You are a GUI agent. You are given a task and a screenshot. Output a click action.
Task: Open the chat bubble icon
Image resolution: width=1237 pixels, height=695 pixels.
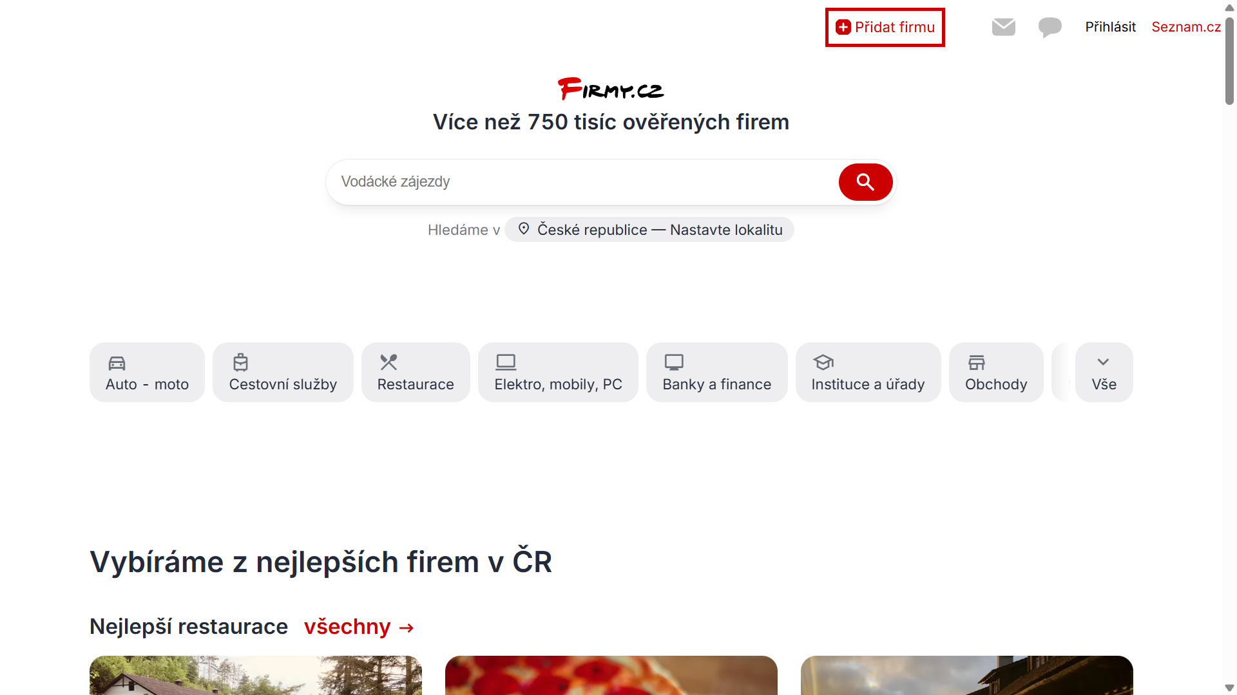point(1050,27)
